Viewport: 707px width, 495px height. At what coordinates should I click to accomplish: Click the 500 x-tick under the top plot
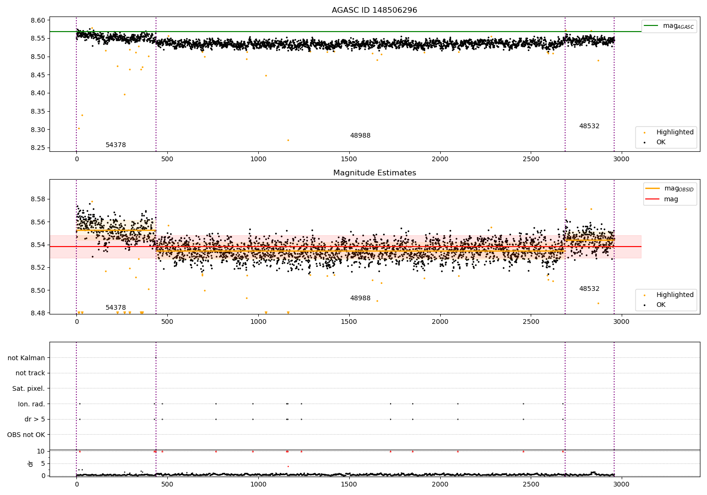click(x=167, y=159)
